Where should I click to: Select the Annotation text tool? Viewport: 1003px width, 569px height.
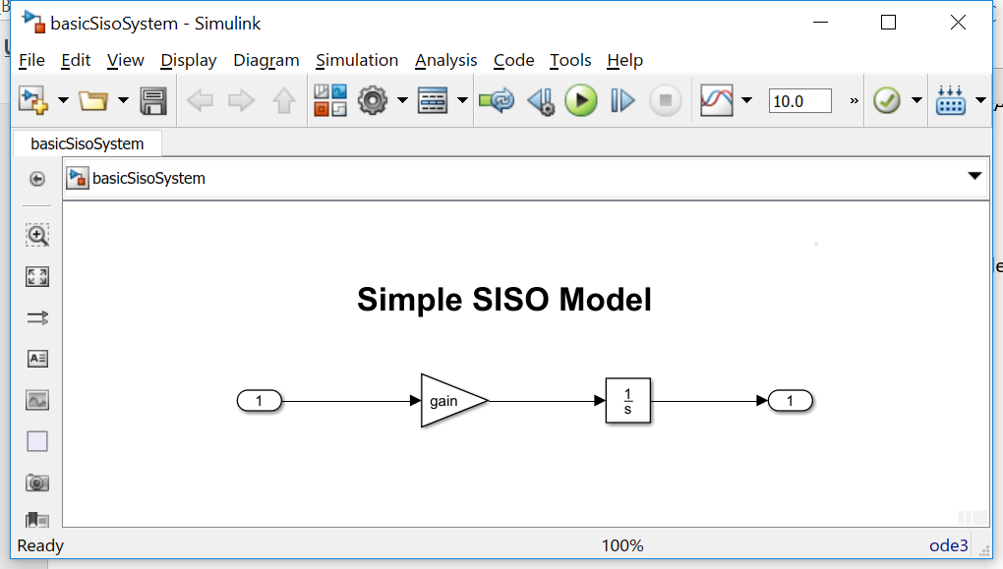(37, 359)
